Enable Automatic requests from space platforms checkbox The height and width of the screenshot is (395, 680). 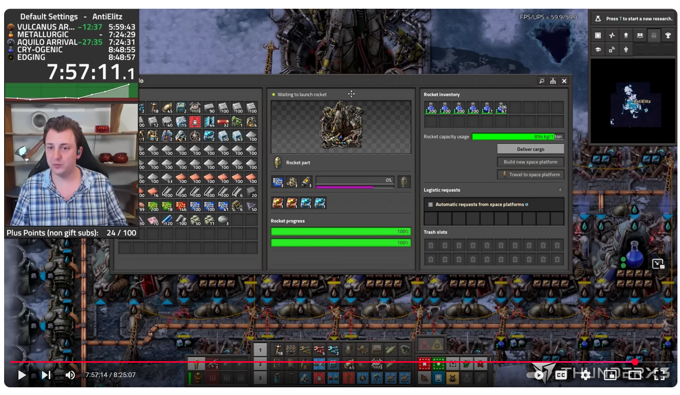tap(430, 204)
